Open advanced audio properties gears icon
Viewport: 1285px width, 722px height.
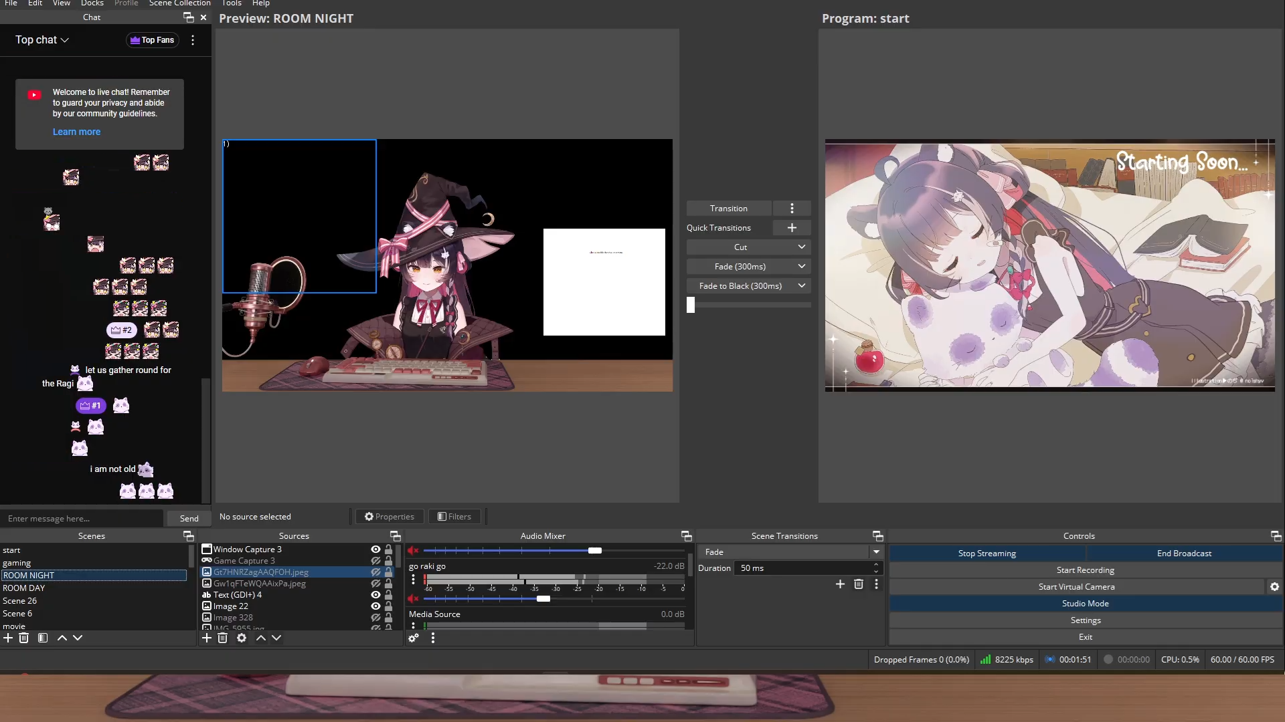[x=414, y=638]
